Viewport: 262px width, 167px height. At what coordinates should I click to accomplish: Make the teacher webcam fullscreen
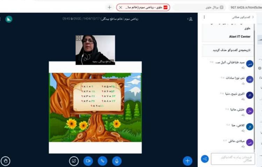[x=78, y=38]
